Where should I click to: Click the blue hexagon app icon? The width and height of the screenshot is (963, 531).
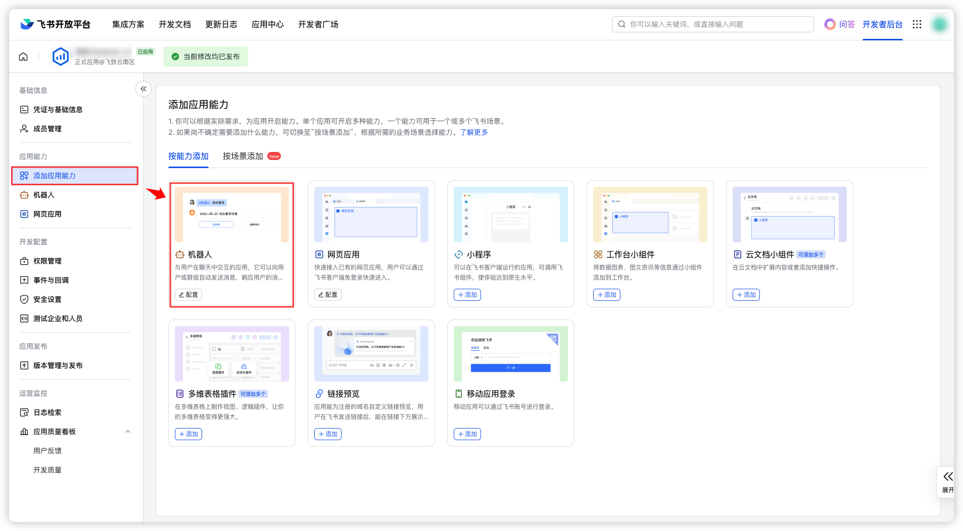[x=61, y=57]
